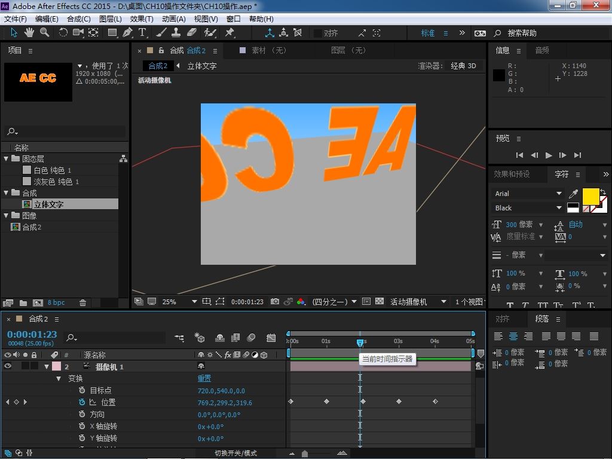
Task: Open the 25% magnification dropdown
Action: 179,302
